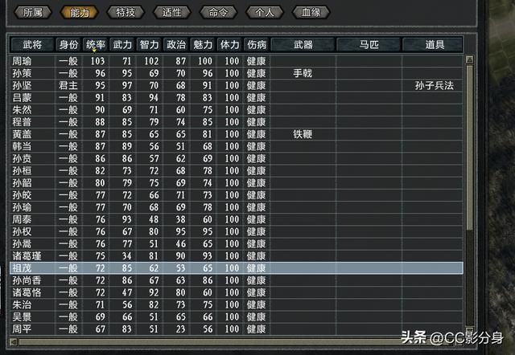Viewport: 515px width, 355px height.
Task: Select officer 周泰 in the list
Action: (237, 219)
